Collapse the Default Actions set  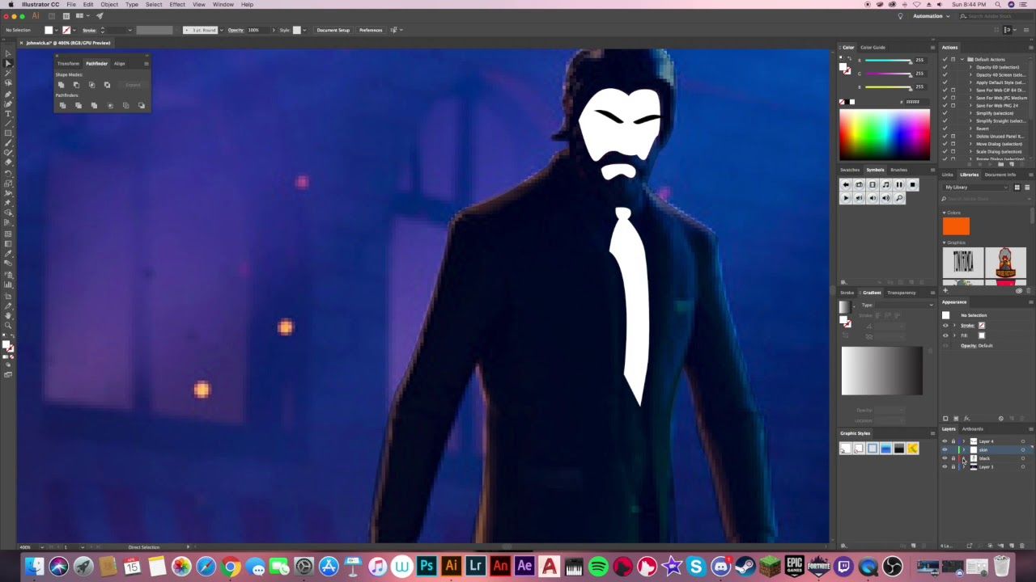click(x=962, y=59)
